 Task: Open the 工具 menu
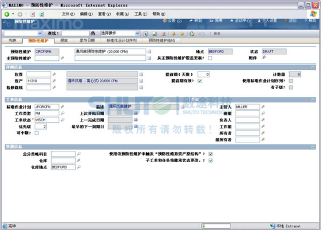point(140,14)
